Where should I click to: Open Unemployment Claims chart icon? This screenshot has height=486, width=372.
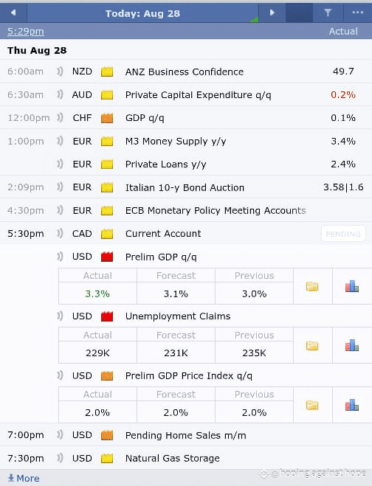tap(352, 345)
